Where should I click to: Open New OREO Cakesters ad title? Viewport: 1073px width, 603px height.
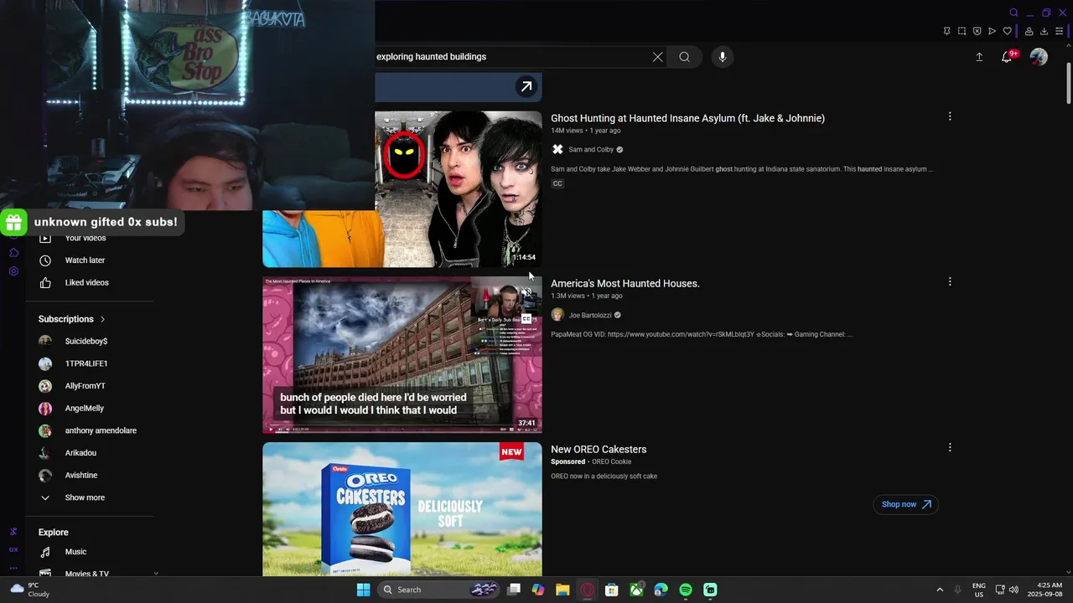(599, 450)
